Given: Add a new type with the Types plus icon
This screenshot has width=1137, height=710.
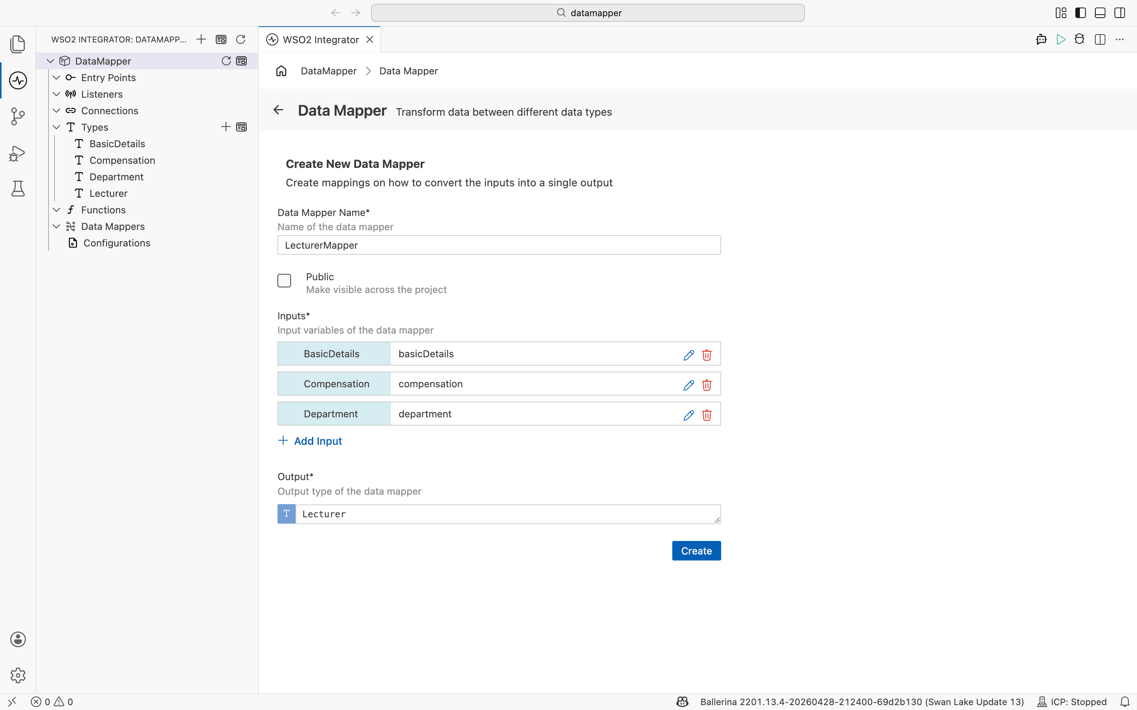Looking at the screenshot, I should point(226,127).
